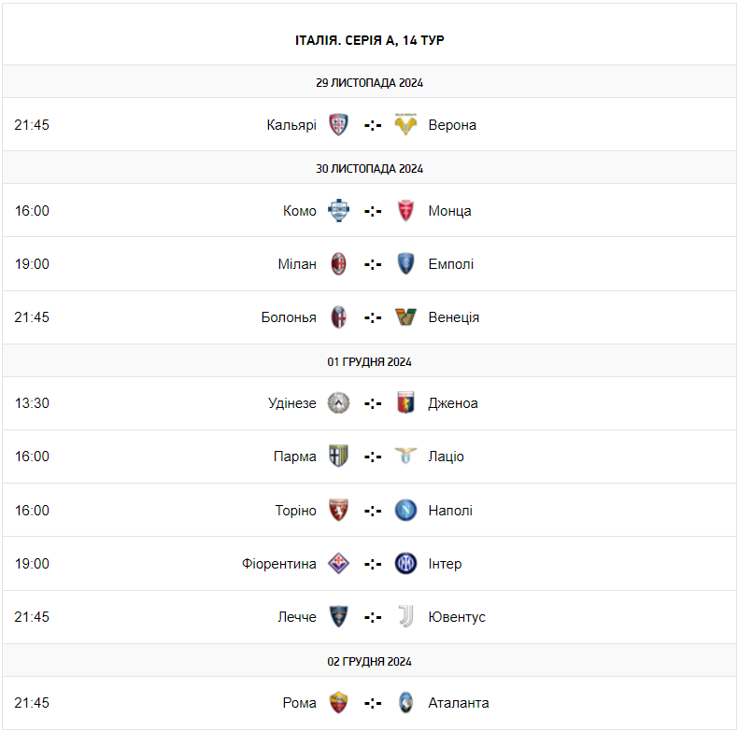This screenshot has height=731, width=738.
Task: Click the Удінезе team name
Action: (292, 403)
